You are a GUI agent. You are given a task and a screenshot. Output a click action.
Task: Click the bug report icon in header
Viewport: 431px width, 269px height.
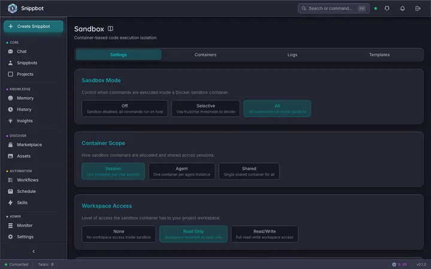pyautogui.click(x=387, y=8)
